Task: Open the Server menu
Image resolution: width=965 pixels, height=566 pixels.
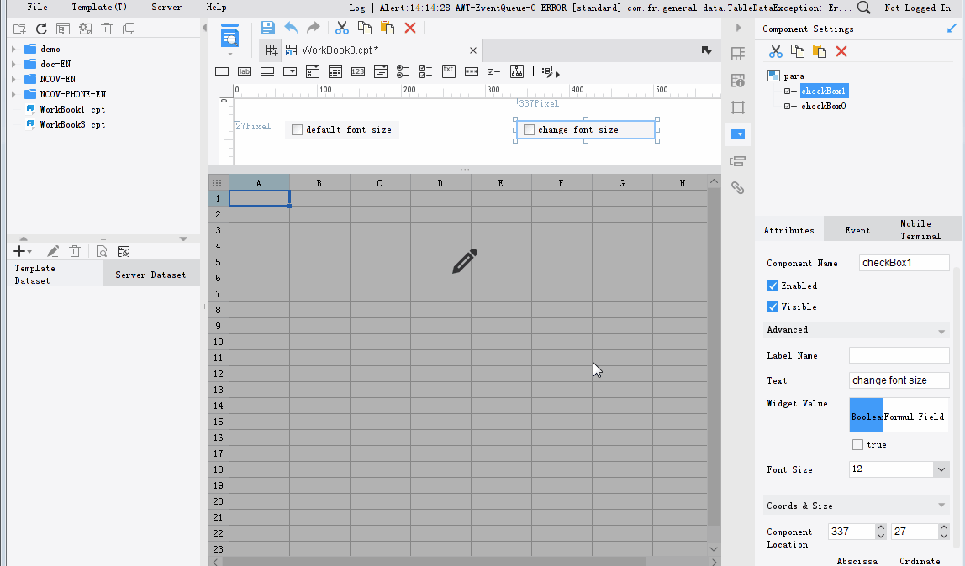Action: coord(166,8)
